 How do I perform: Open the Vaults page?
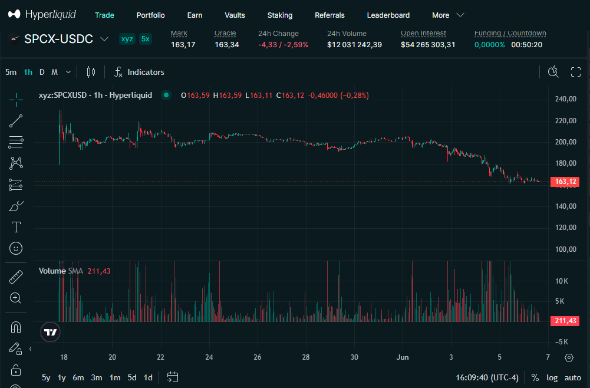(x=235, y=15)
